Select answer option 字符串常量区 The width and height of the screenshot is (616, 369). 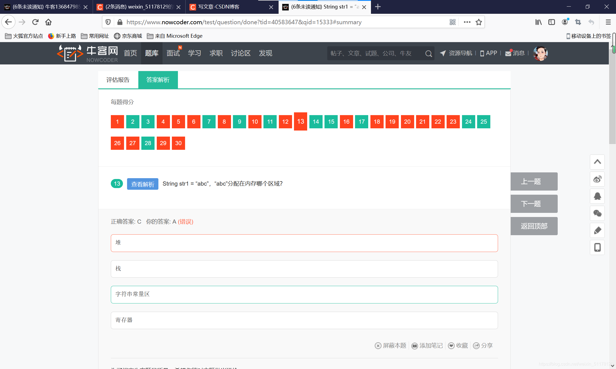coord(304,295)
